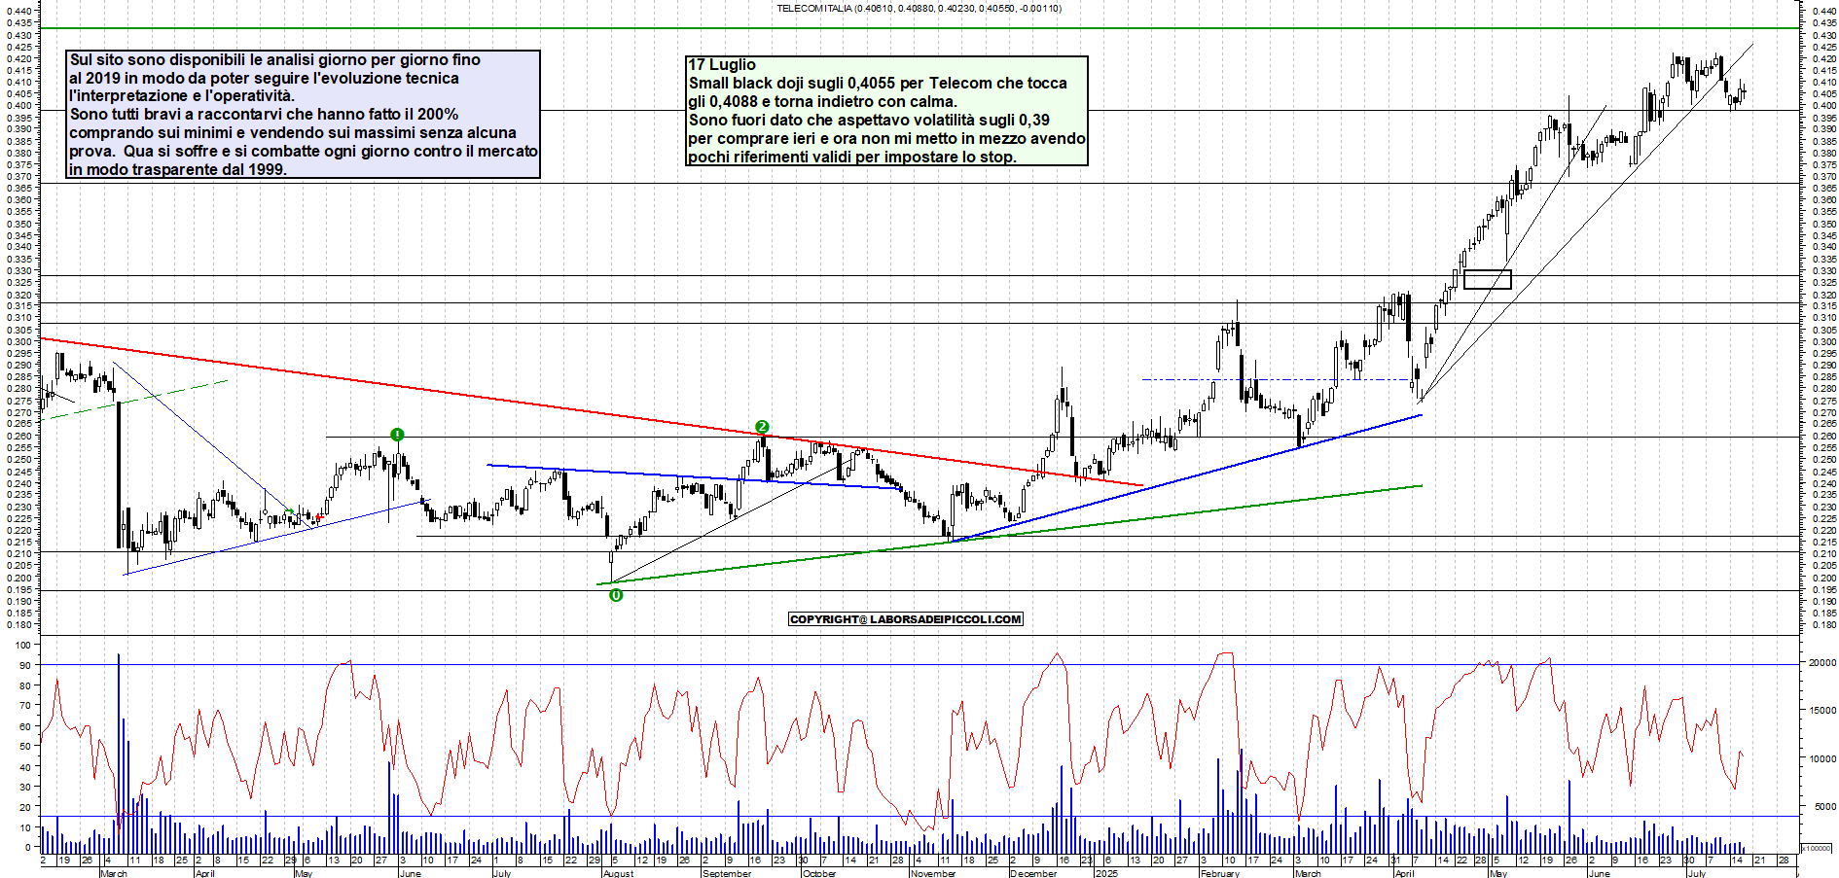Click the 'Sono tutti bravi a raccontarvi' line
The height and width of the screenshot is (878, 1839).
pos(264,115)
